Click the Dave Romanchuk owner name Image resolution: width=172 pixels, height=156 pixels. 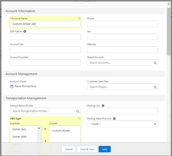[x=26, y=86]
